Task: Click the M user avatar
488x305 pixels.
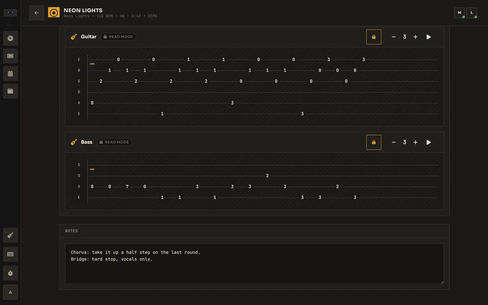Action: pyautogui.click(x=459, y=13)
